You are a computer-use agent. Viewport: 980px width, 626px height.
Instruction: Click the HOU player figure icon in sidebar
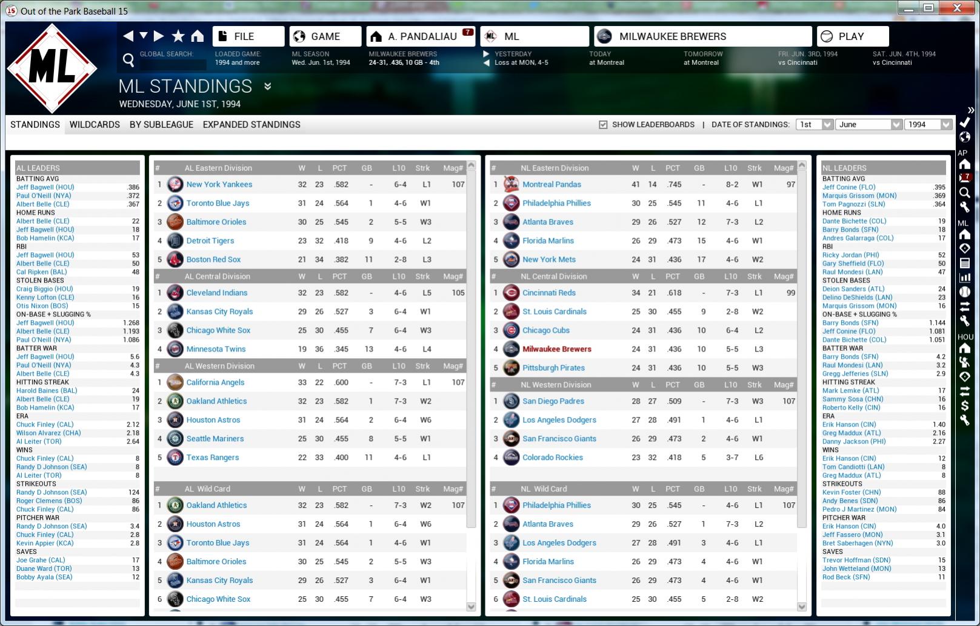pos(964,362)
